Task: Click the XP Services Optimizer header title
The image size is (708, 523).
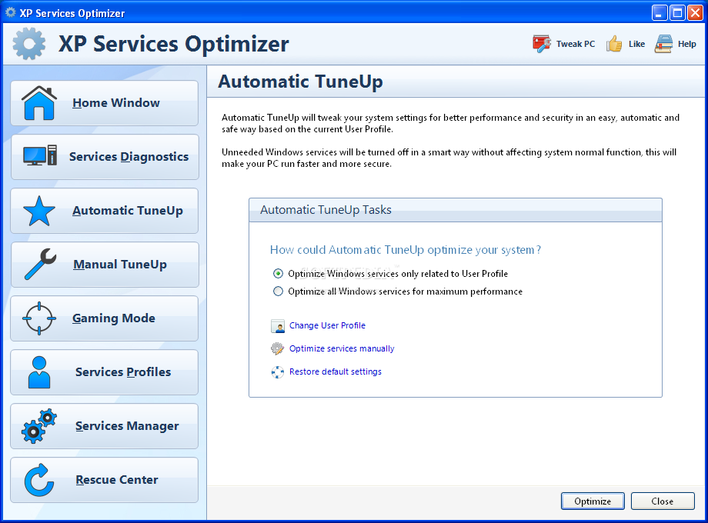Action: click(x=174, y=44)
